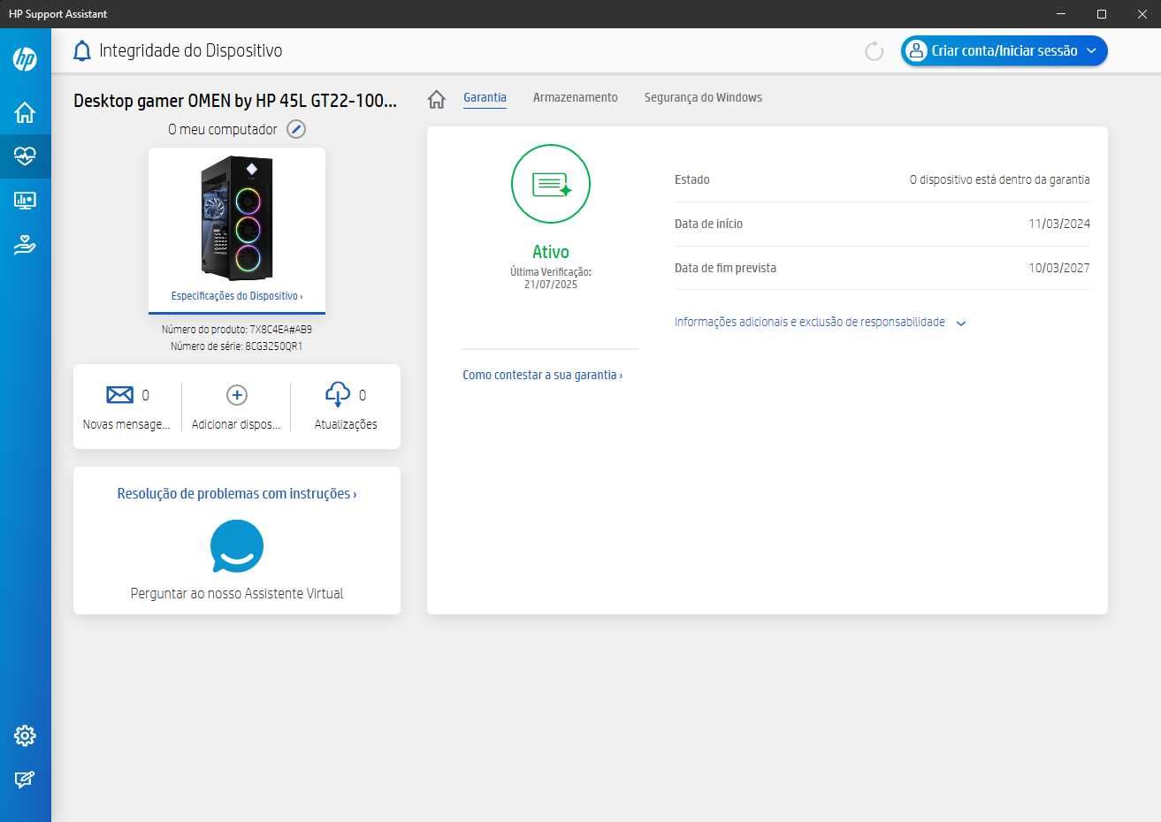Switch to the Armazenamento tab
This screenshot has height=822, width=1161.
coord(575,97)
